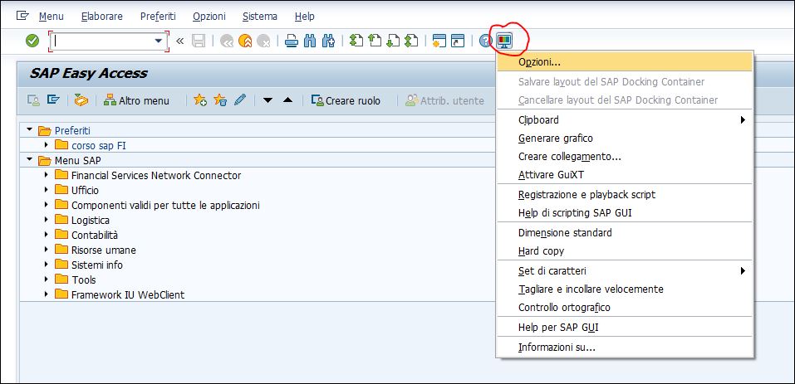Click the Print icon

coord(291,41)
